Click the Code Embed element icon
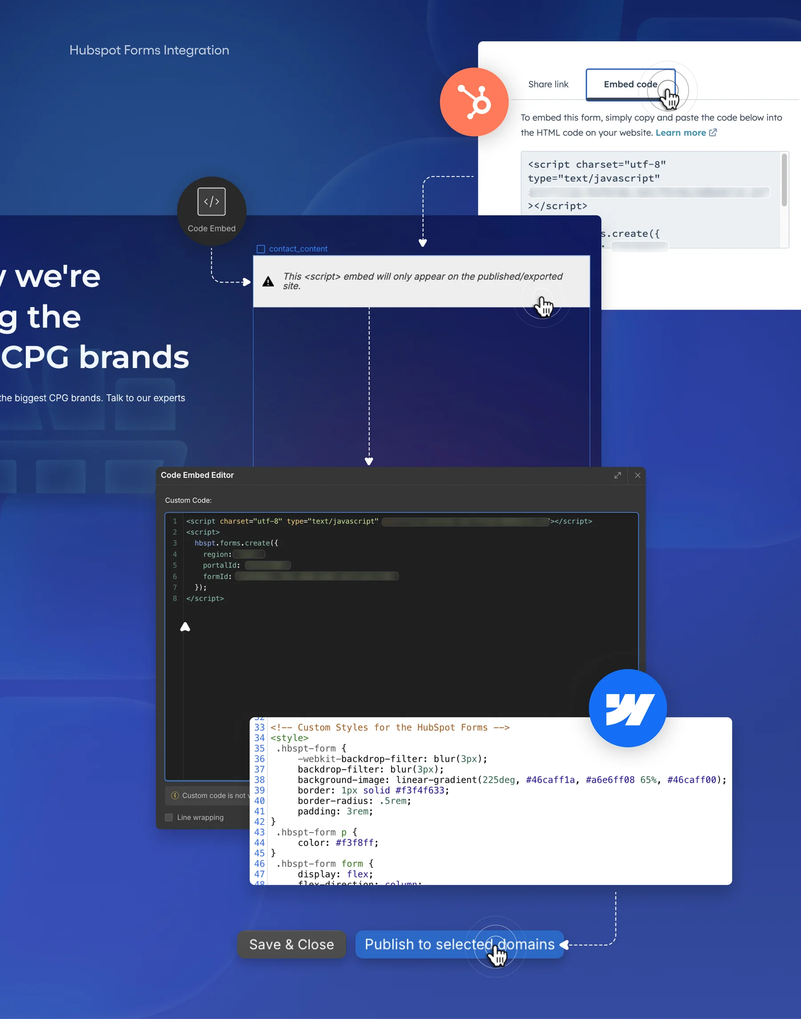The height and width of the screenshot is (1019, 801). (x=211, y=202)
